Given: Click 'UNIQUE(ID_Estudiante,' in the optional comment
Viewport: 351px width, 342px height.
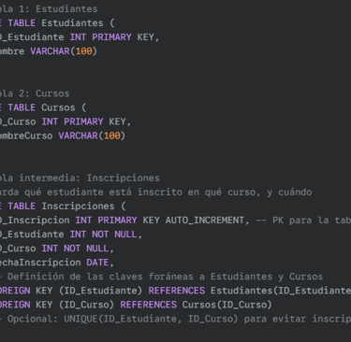Looking at the screenshot, I should 123,319.
